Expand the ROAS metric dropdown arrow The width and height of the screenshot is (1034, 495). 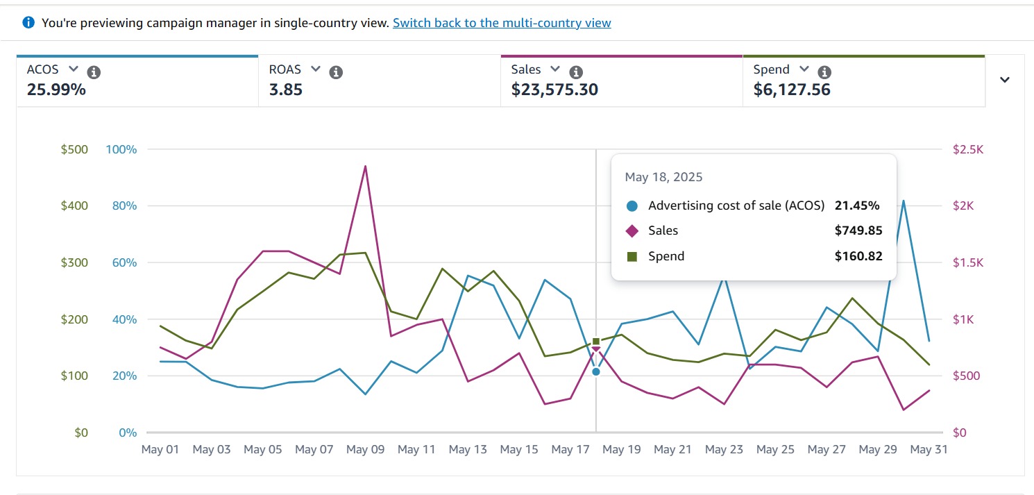[x=316, y=69]
